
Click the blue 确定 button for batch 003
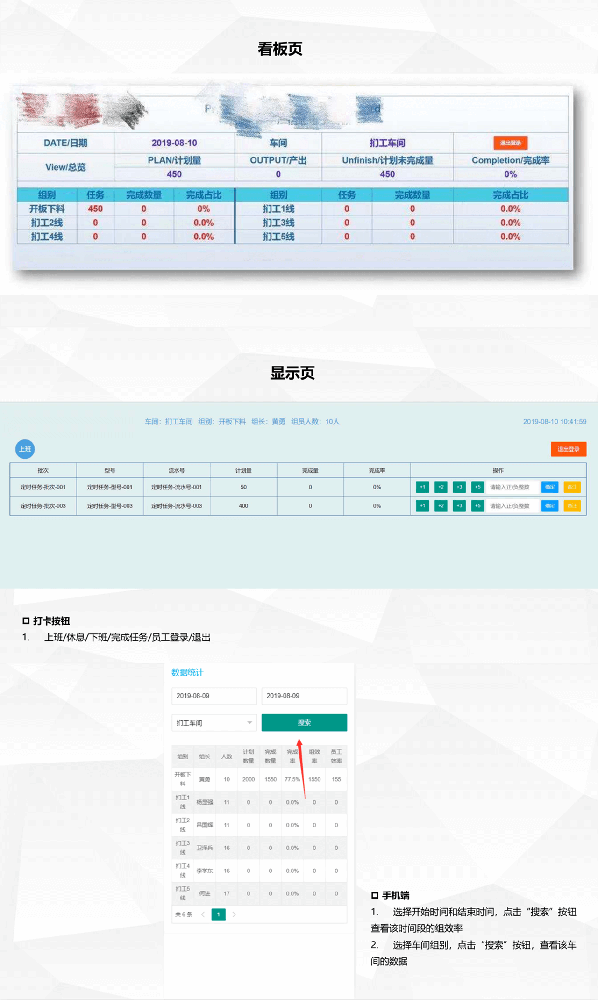coord(549,505)
